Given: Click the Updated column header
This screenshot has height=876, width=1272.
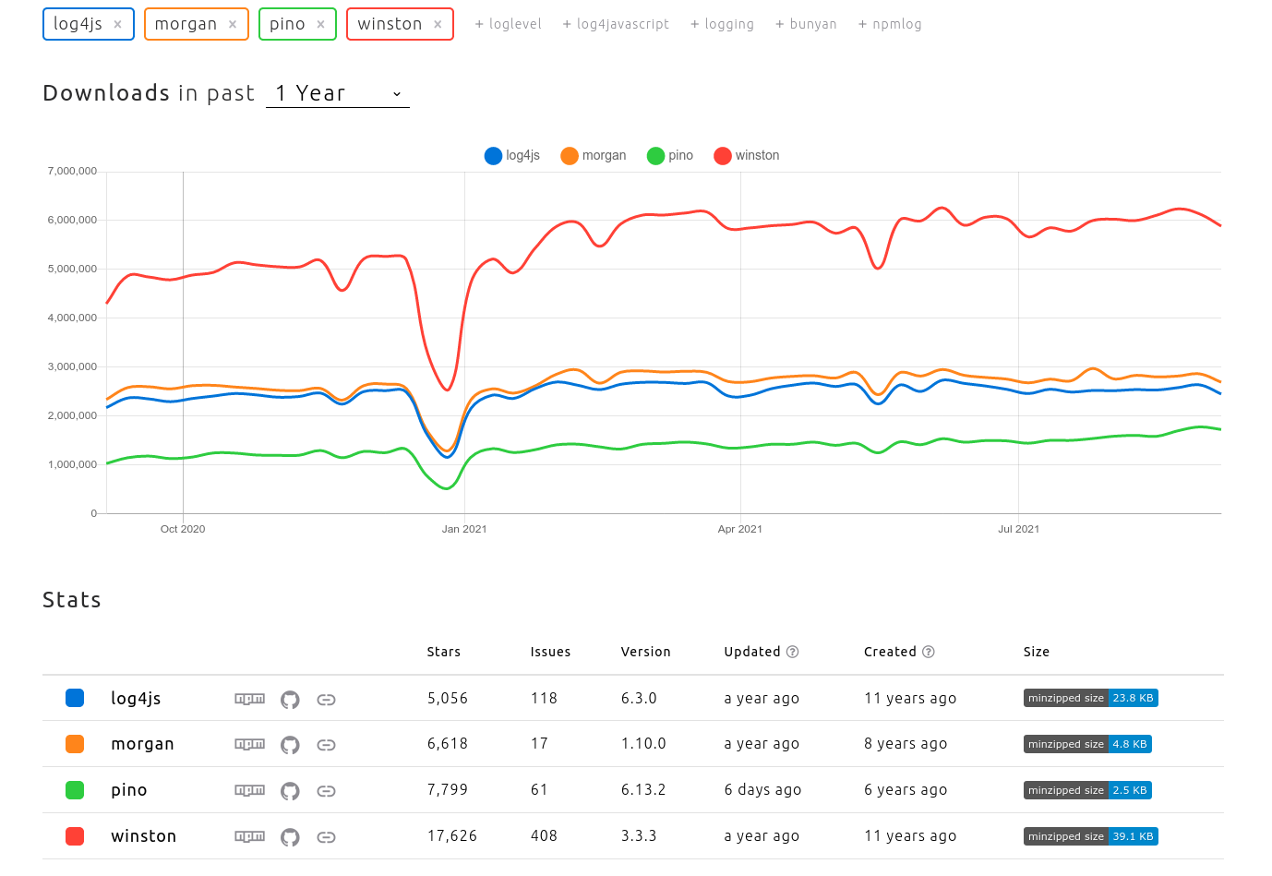Looking at the screenshot, I should click(752, 652).
